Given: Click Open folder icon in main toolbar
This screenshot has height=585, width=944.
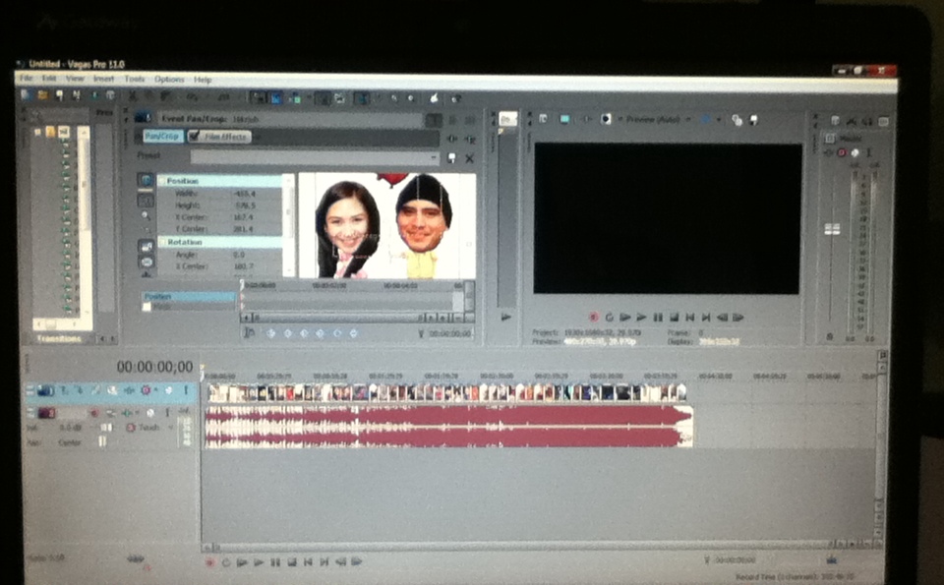Looking at the screenshot, I should click(x=42, y=94).
